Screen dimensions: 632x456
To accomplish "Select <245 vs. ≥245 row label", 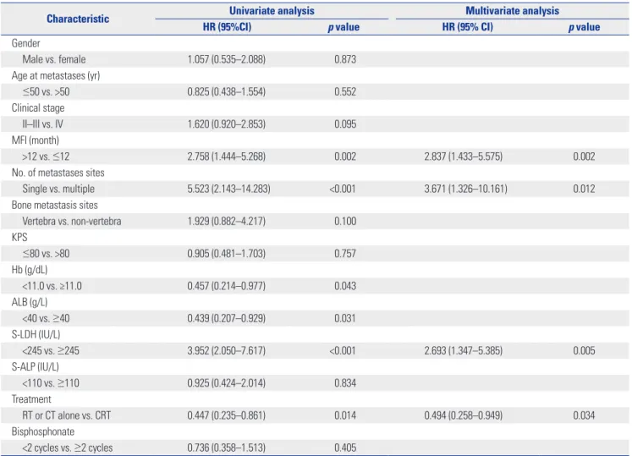I will tap(51, 350).
